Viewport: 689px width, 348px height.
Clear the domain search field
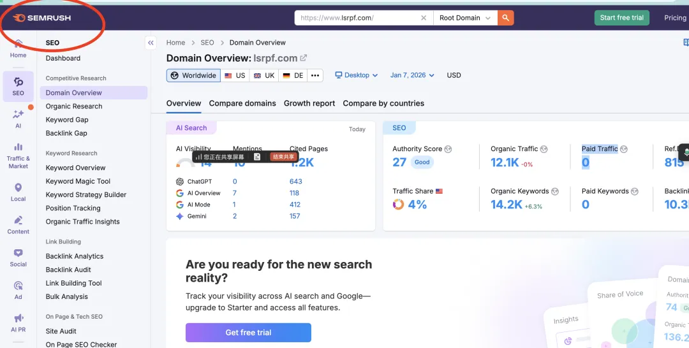click(424, 18)
